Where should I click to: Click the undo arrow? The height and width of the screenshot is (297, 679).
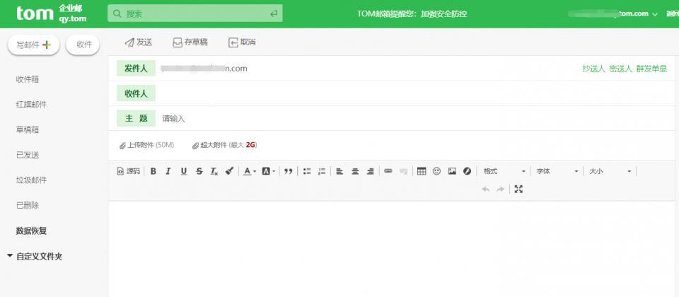pos(486,190)
